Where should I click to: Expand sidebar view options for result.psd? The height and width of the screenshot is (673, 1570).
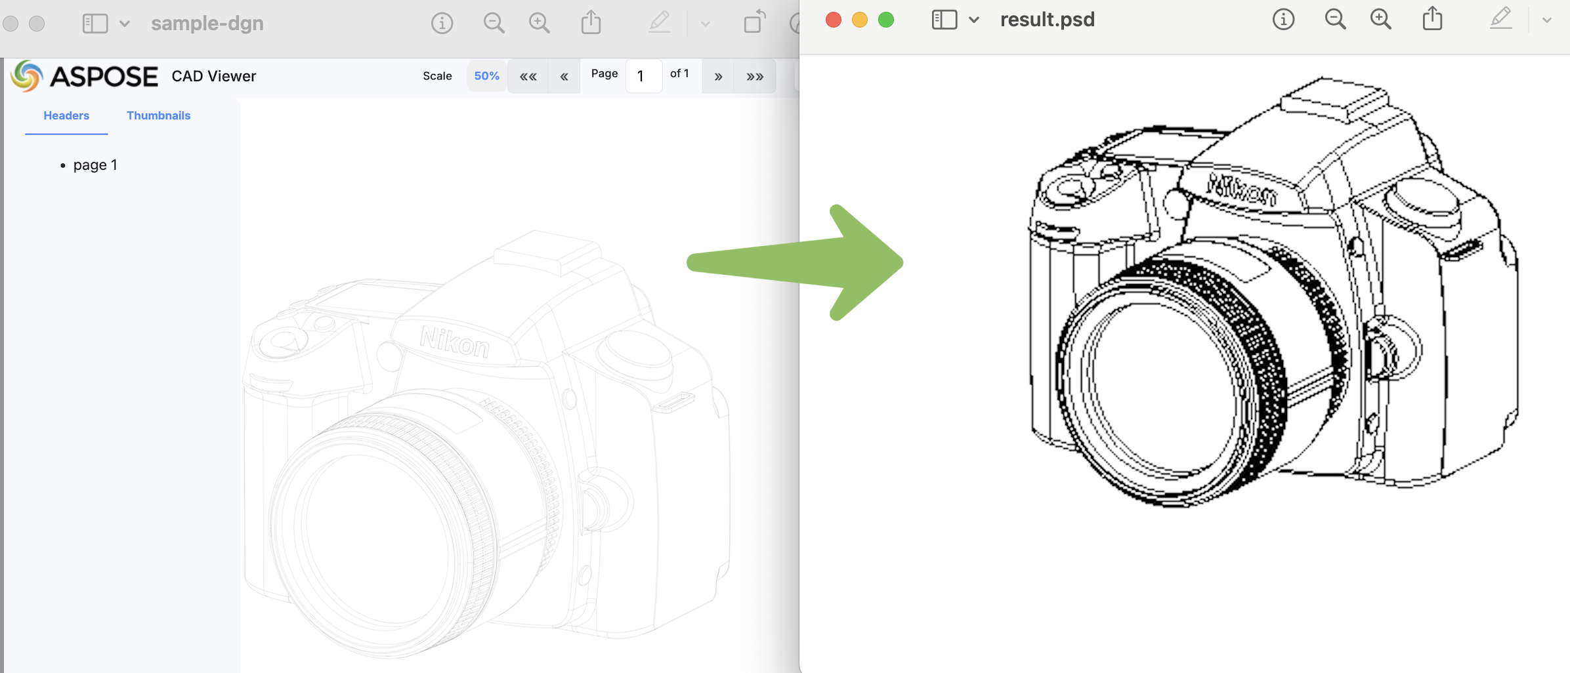point(974,20)
